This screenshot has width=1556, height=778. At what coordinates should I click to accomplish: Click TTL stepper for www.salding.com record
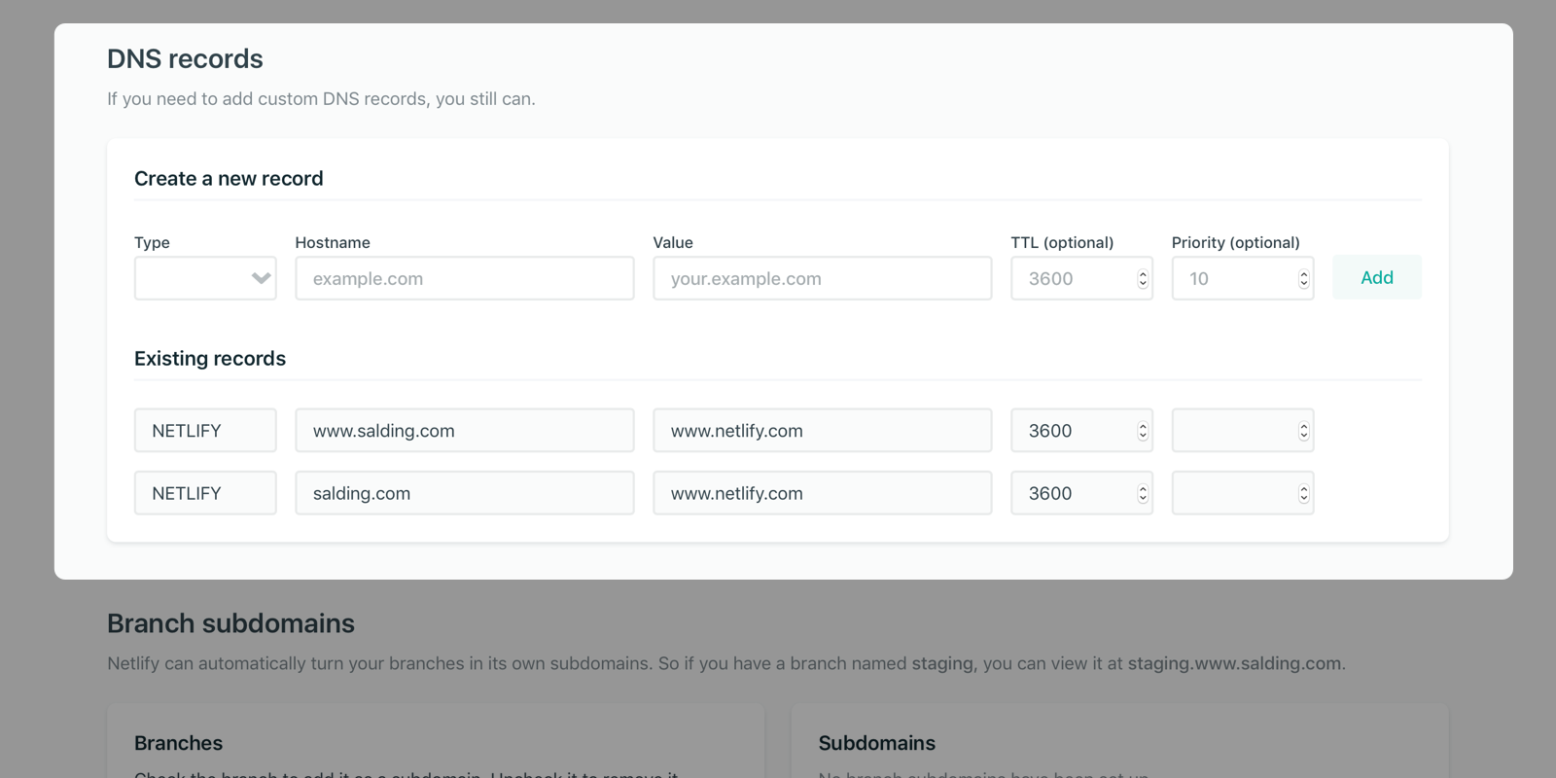coord(1143,431)
